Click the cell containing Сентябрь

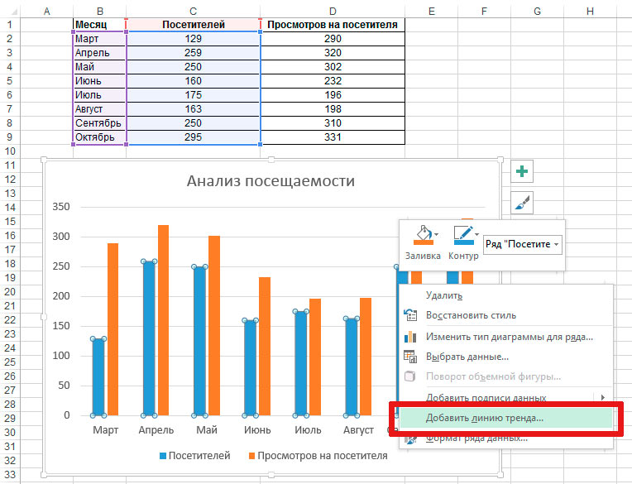pyautogui.click(x=99, y=123)
